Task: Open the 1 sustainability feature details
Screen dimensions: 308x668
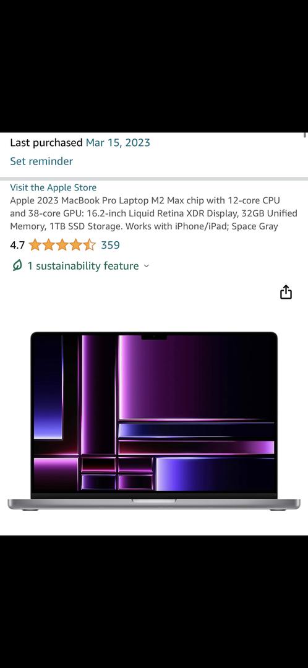Action: coord(83,266)
